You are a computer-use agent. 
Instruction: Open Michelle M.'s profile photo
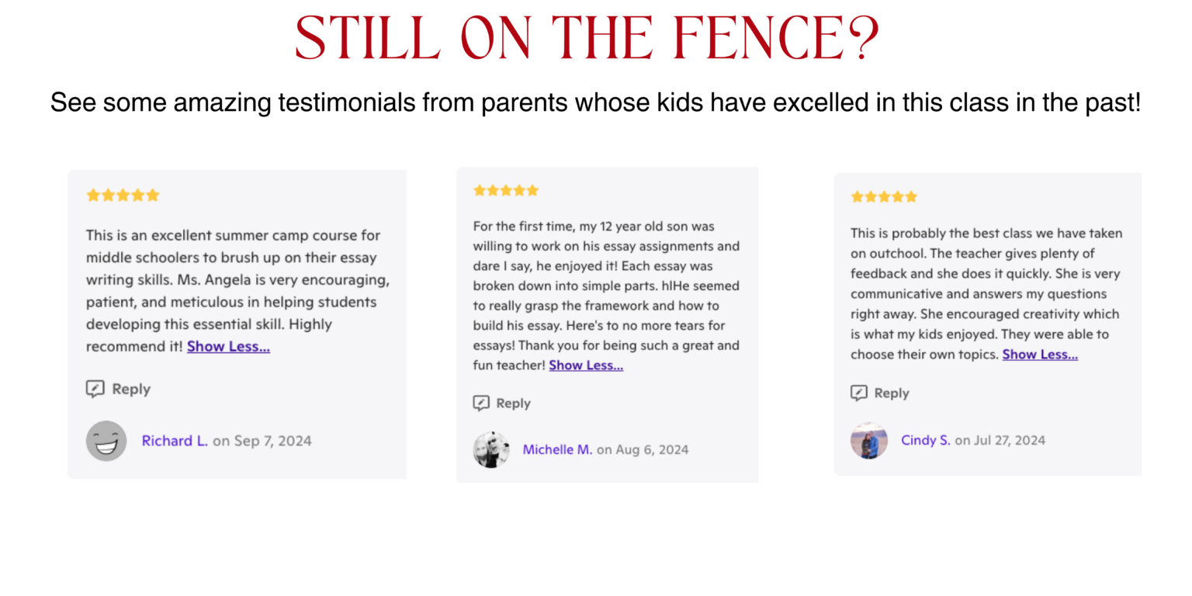(x=491, y=449)
